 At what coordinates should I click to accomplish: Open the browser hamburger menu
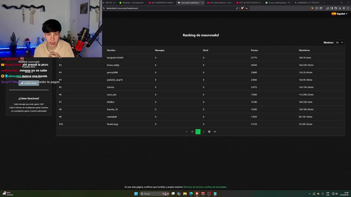(348, 8)
